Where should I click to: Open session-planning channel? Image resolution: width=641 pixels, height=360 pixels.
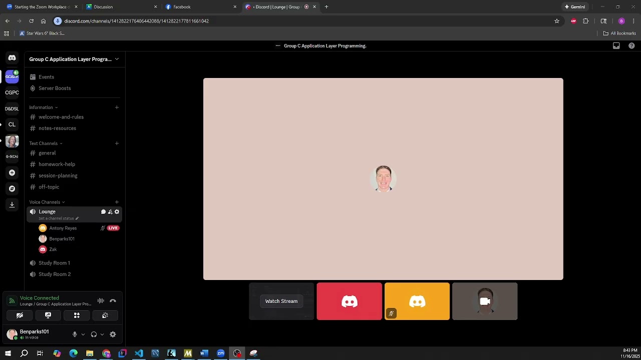(74, 176)
